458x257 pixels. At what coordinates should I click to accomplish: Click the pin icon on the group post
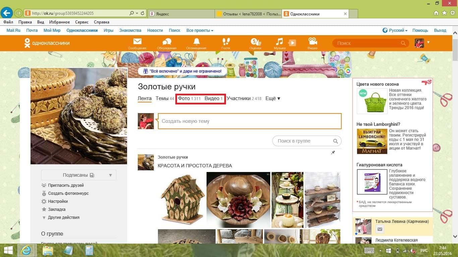click(333, 153)
